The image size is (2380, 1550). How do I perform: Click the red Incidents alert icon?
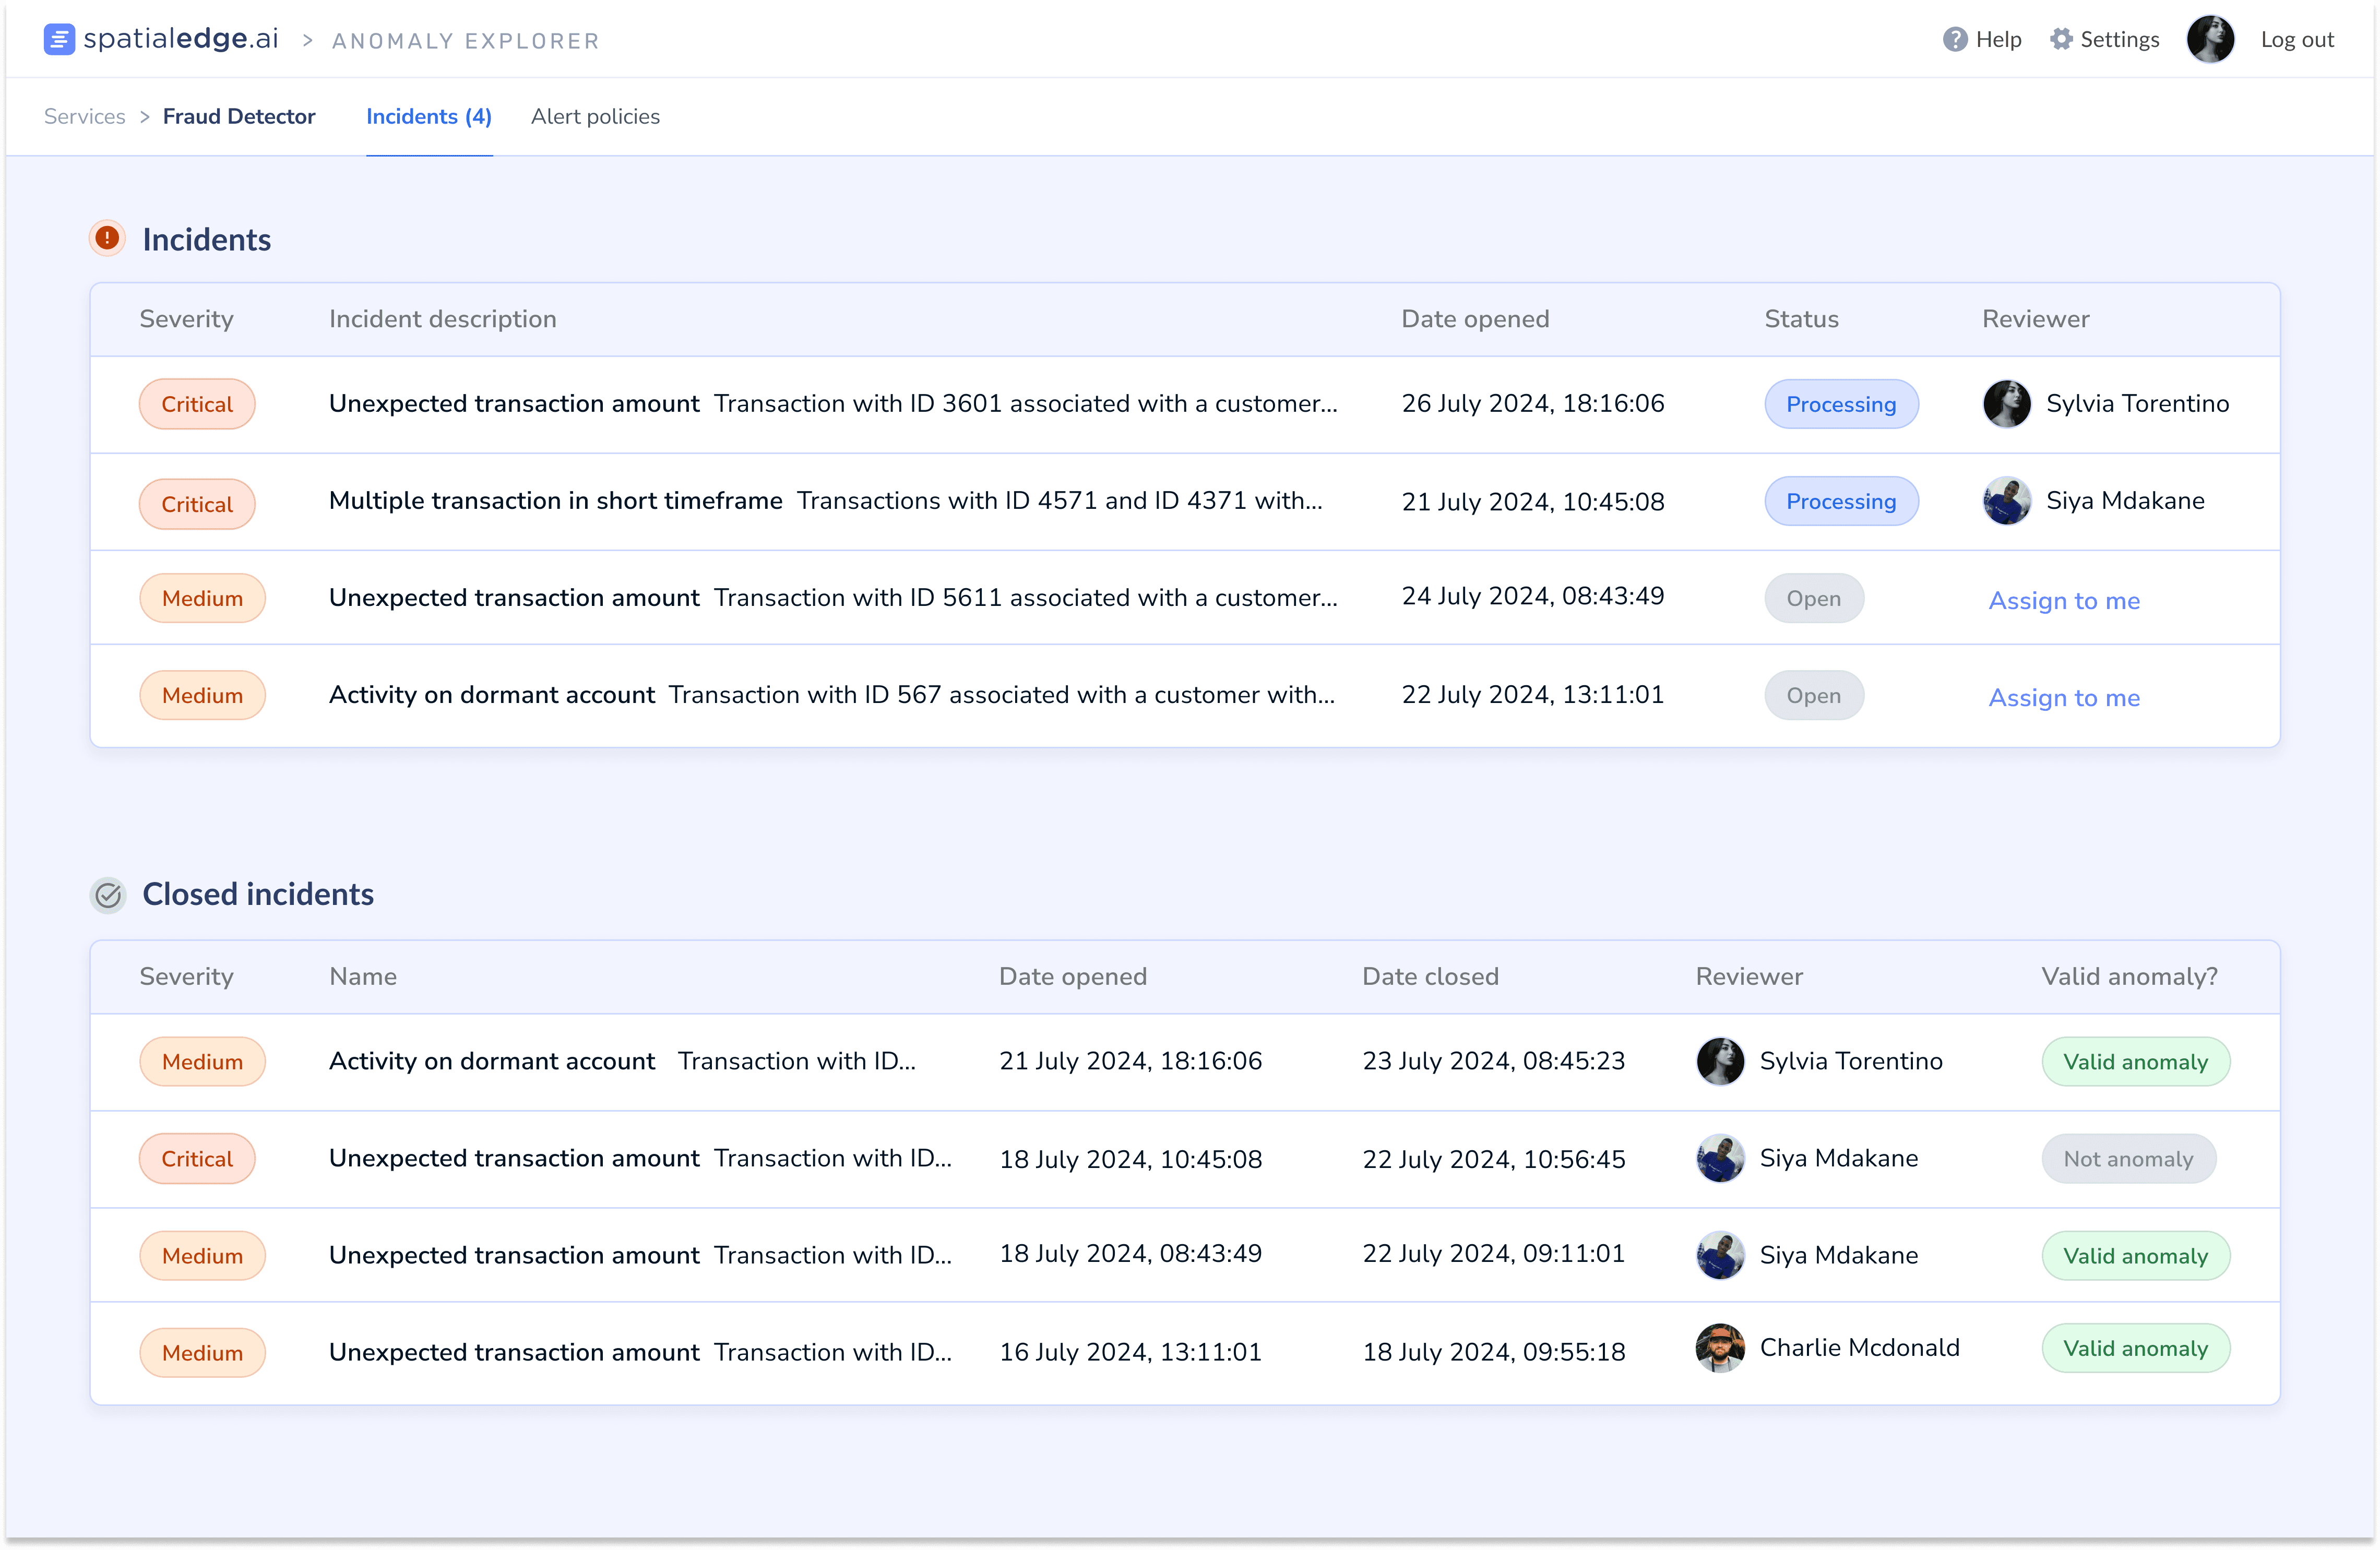tap(107, 239)
